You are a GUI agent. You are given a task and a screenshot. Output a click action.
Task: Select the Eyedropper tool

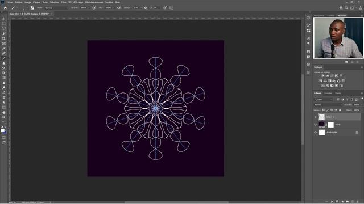coord(4,48)
